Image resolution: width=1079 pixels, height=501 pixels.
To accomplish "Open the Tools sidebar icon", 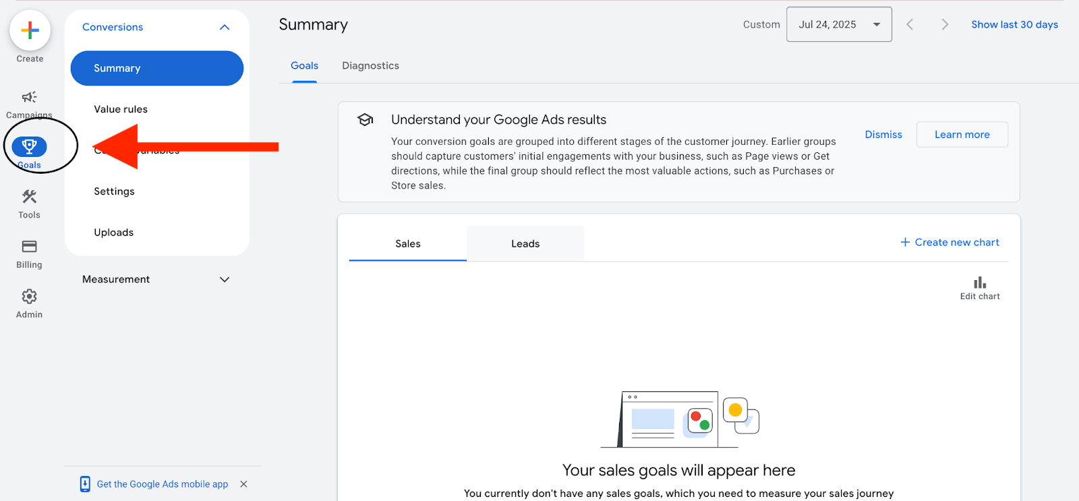I will click(x=29, y=197).
